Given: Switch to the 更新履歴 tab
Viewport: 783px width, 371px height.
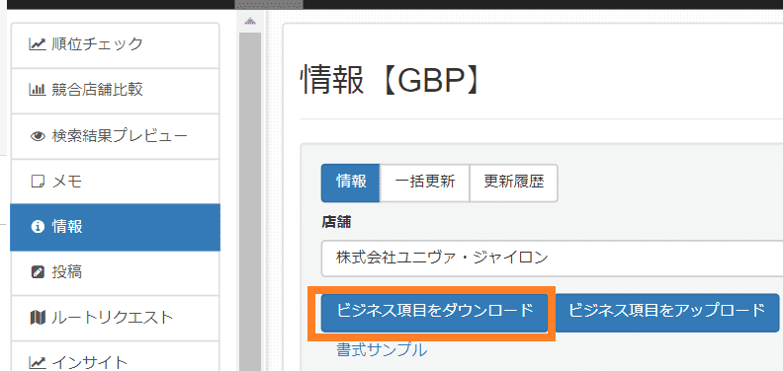Looking at the screenshot, I should [x=513, y=183].
